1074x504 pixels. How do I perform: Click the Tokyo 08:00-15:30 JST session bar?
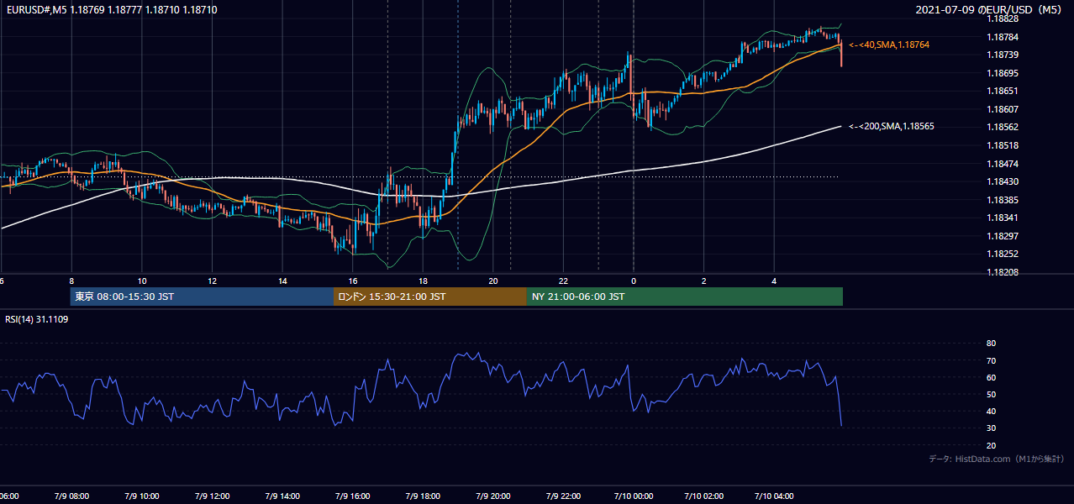(x=202, y=297)
